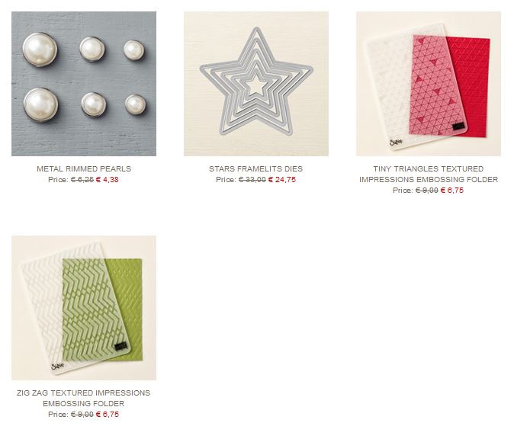Click the sale price € 4,38
The height and width of the screenshot is (423, 514).
[108, 180]
